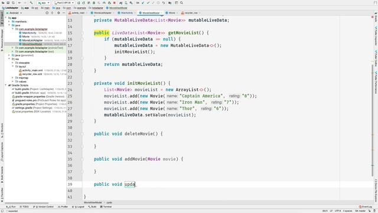This screenshot has height=213, width=378.
Task: Click the locate/scroll-from-source target icon
Action: pyautogui.click(x=47, y=13)
